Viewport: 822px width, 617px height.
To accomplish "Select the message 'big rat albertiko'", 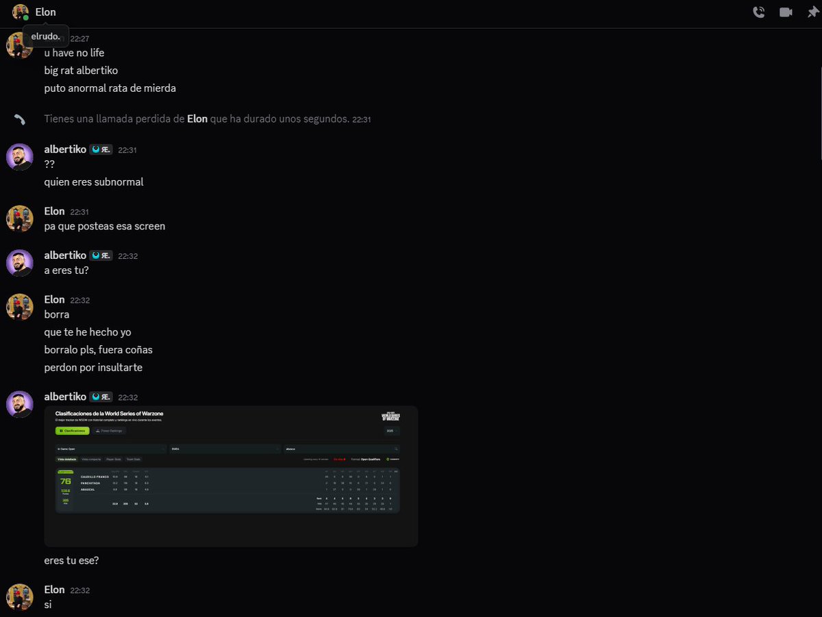I will 82,71.
